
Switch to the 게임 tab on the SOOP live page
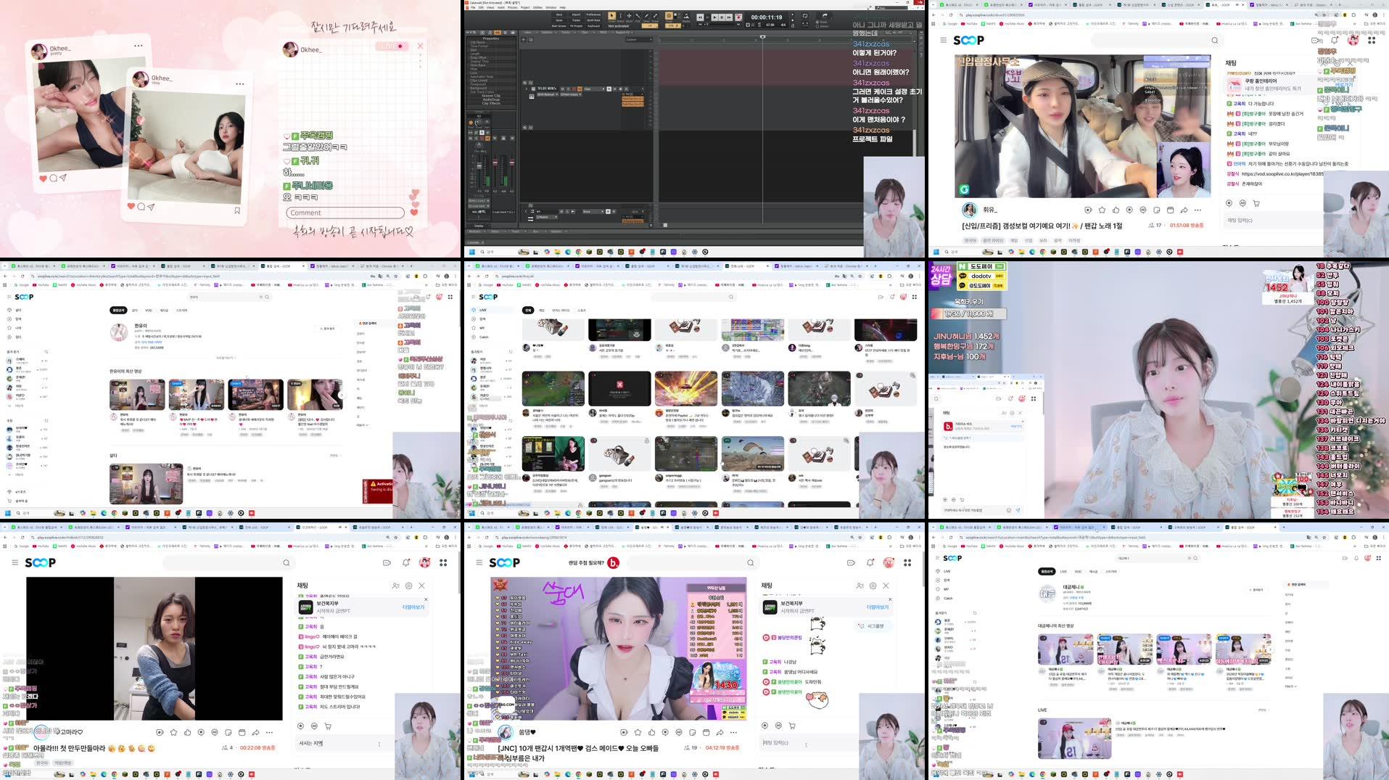pyautogui.click(x=541, y=309)
